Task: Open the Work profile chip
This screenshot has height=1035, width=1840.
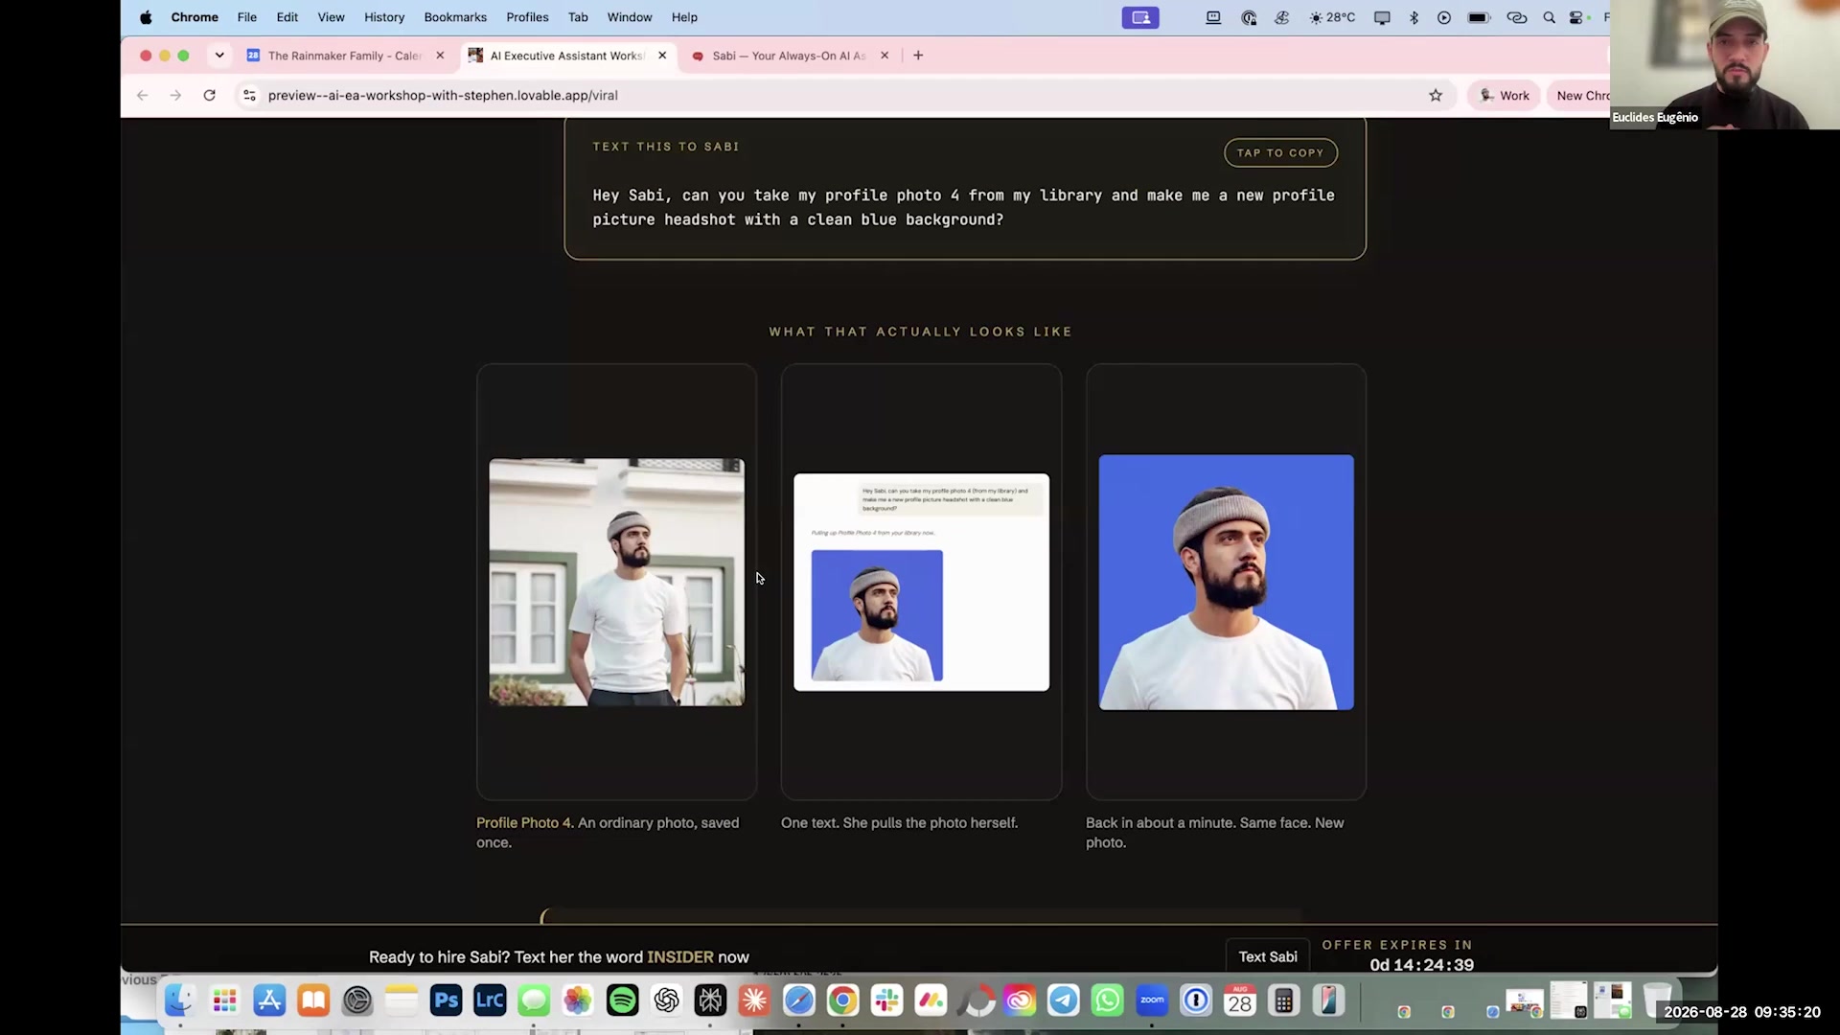Action: [1505, 95]
